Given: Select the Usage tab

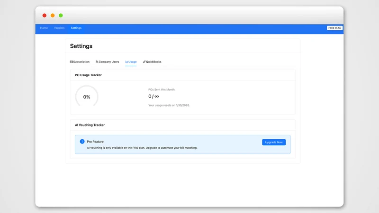Looking at the screenshot, I should coord(131,62).
